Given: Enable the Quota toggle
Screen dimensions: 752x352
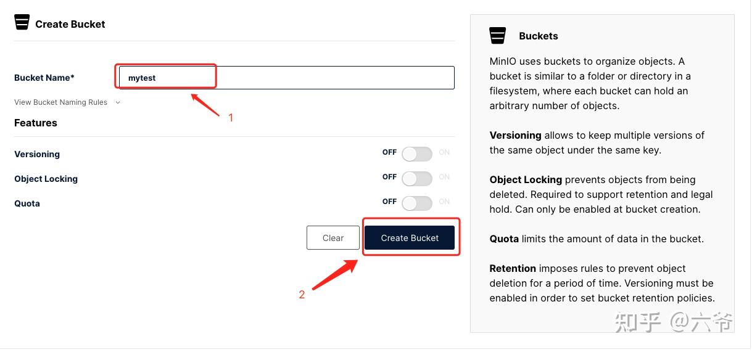Looking at the screenshot, I should coord(417,203).
